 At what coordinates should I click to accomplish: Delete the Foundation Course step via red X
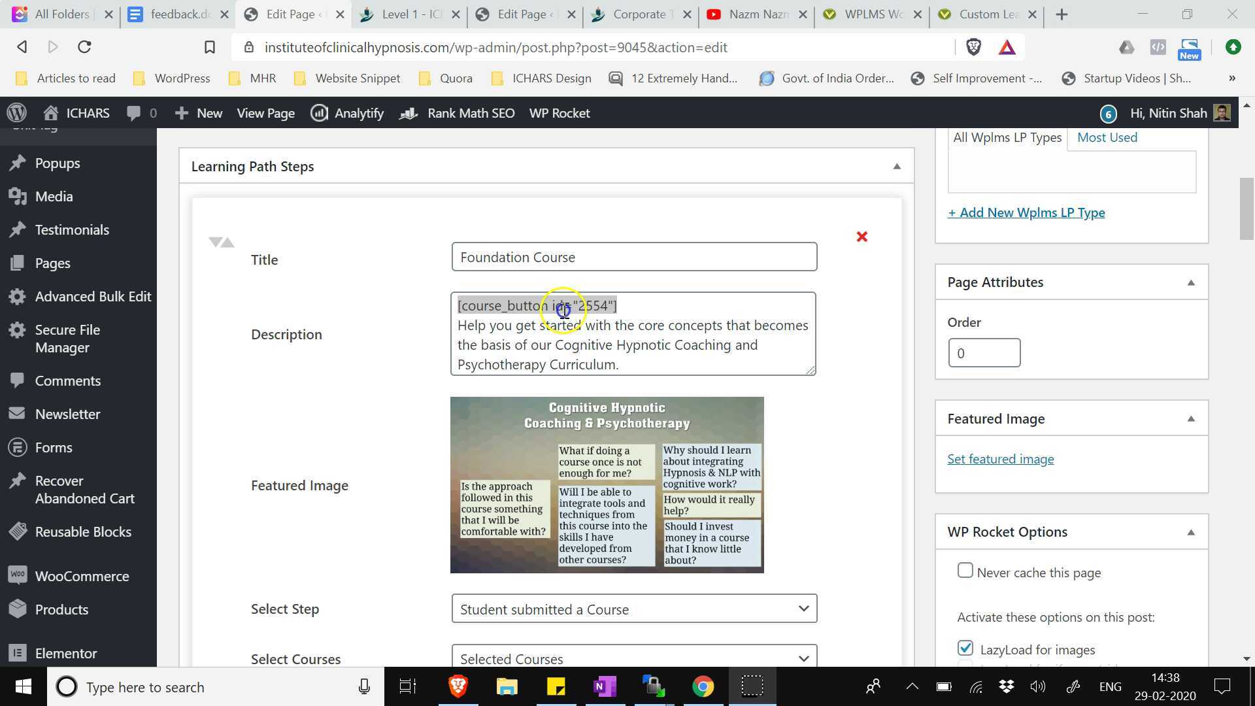point(862,237)
